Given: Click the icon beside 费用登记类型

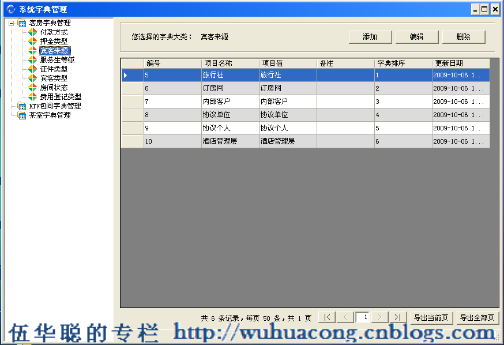Looking at the screenshot, I should (32, 96).
